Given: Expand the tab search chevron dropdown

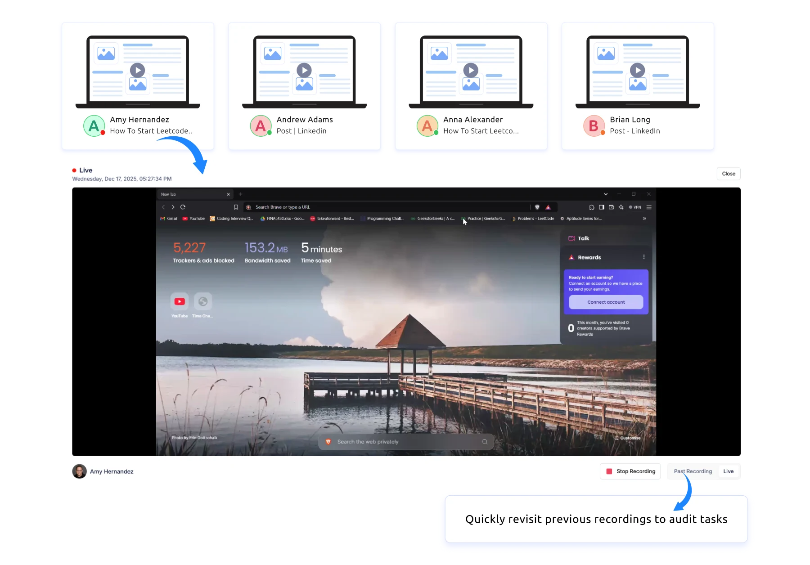Looking at the screenshot, I should 606,194.
